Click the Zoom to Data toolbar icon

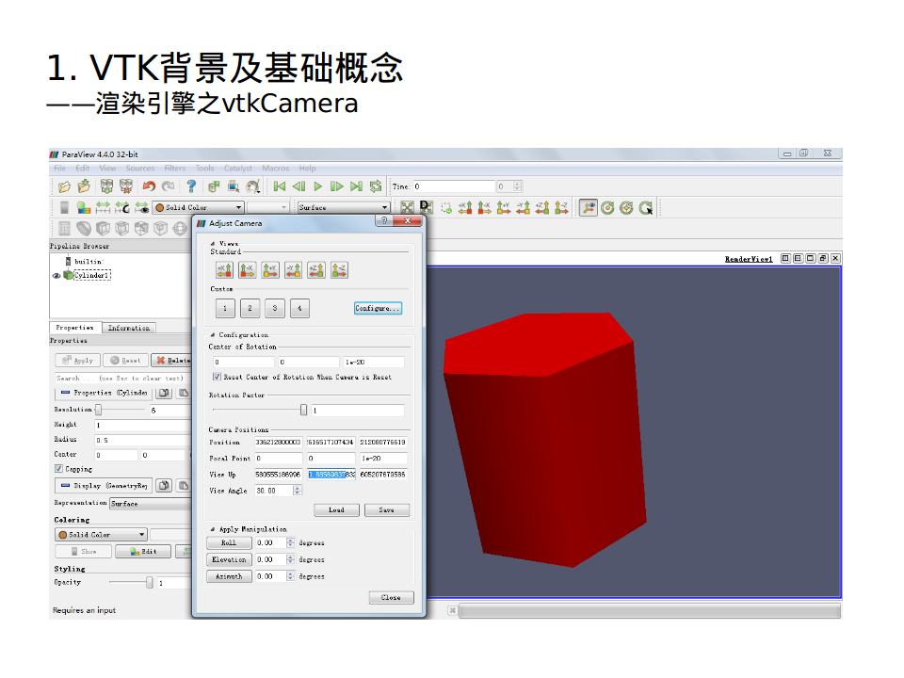pyautogui.click(x=427, y=207)
